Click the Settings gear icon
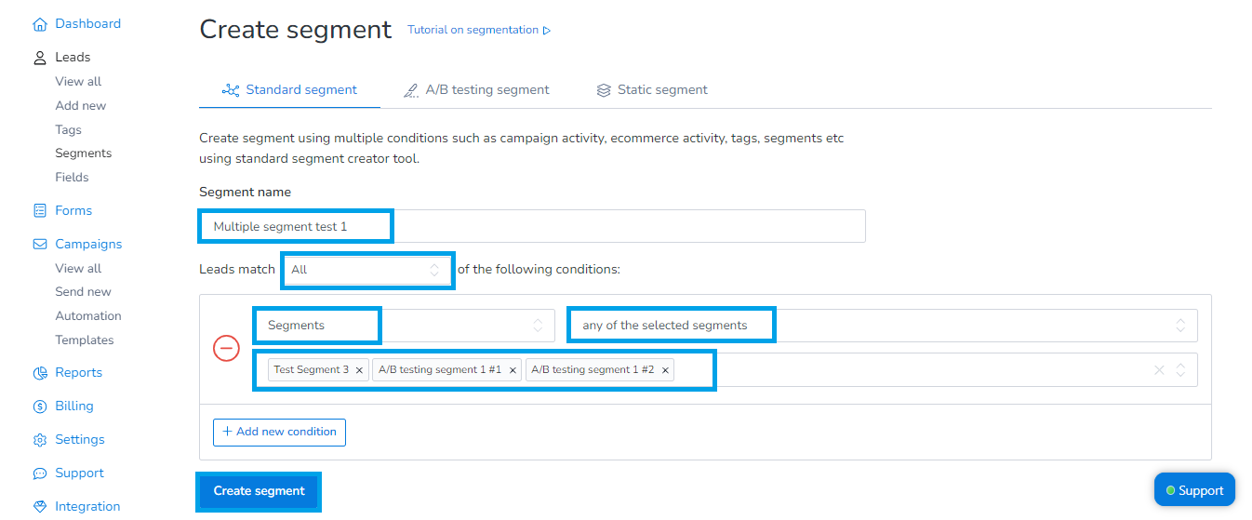The height and width of the screenshot is (520, 1252). 39,440
